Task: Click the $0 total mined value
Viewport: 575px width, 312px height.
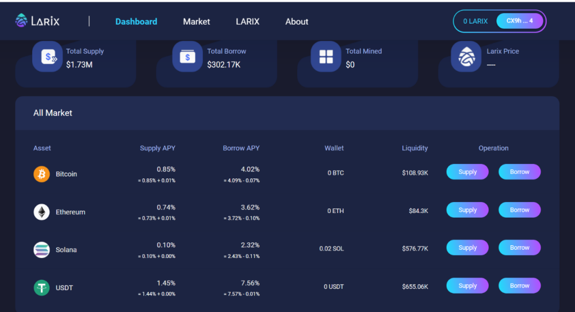Action: click(350, 65)
